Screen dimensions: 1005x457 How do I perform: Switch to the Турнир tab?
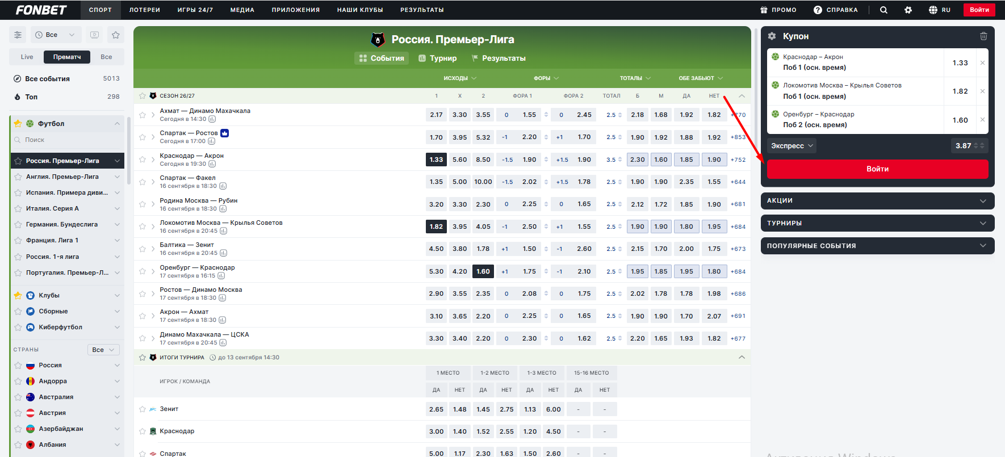437,58
